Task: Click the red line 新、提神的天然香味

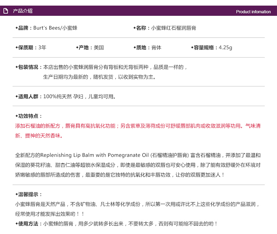Action: 39,136
